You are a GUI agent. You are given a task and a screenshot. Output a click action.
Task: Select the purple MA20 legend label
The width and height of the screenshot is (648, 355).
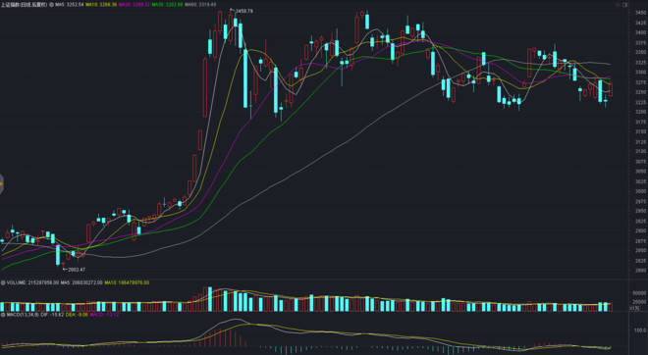pos(135,5)
